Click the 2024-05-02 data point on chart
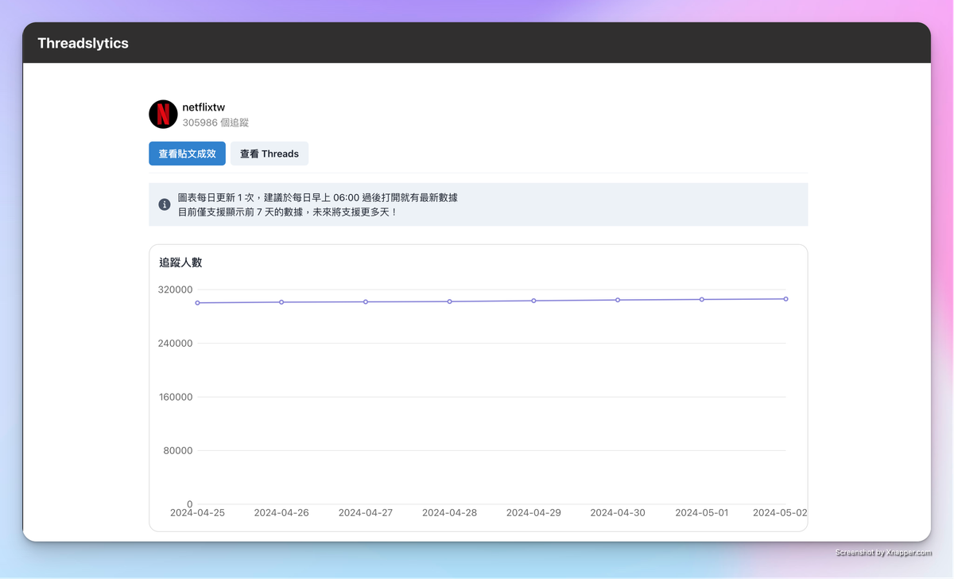 coord(785,299)
